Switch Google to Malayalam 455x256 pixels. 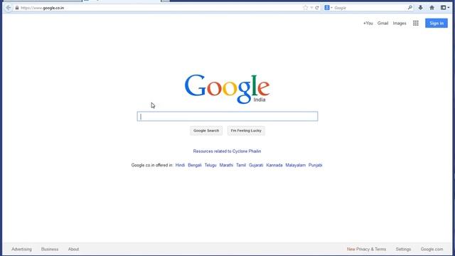pos(296,165)
